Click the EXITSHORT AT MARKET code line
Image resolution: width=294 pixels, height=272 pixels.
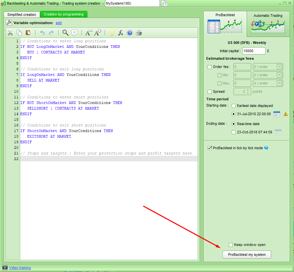pos(49,136)
